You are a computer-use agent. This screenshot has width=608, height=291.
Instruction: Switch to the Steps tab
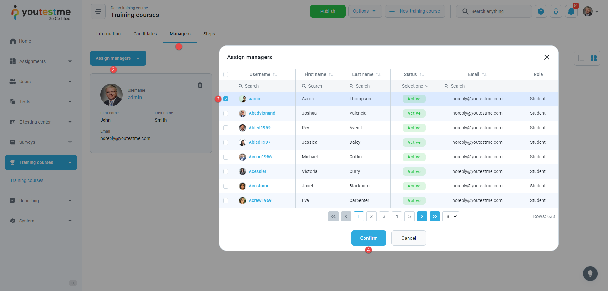point(209,34)
